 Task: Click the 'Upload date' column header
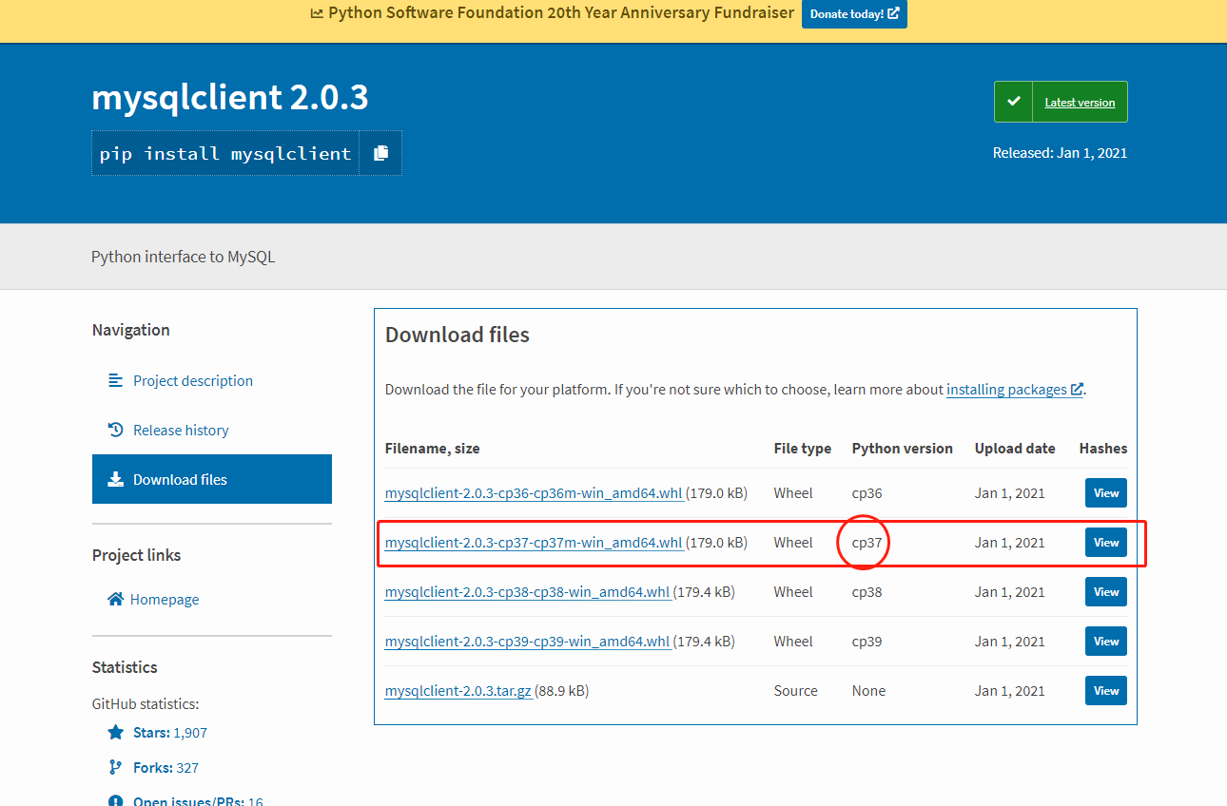1015,448
